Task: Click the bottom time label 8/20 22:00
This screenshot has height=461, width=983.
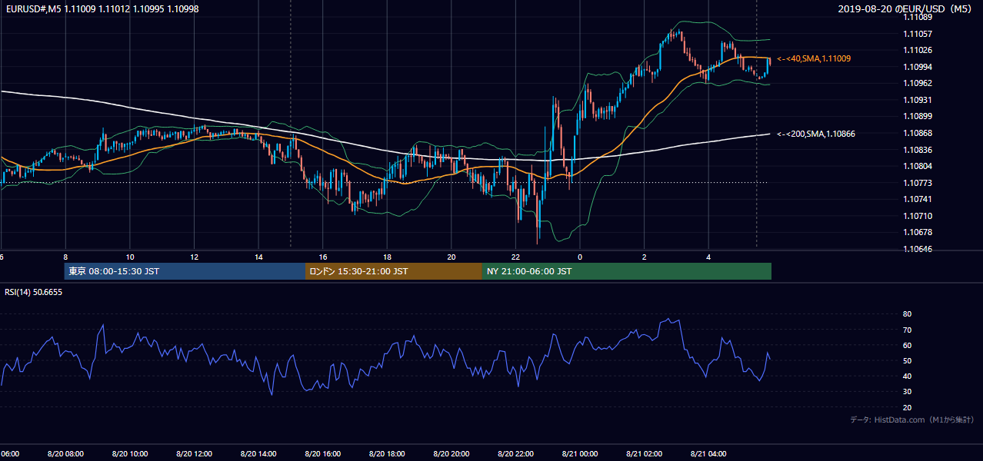Action: click(x=515, y=454)
